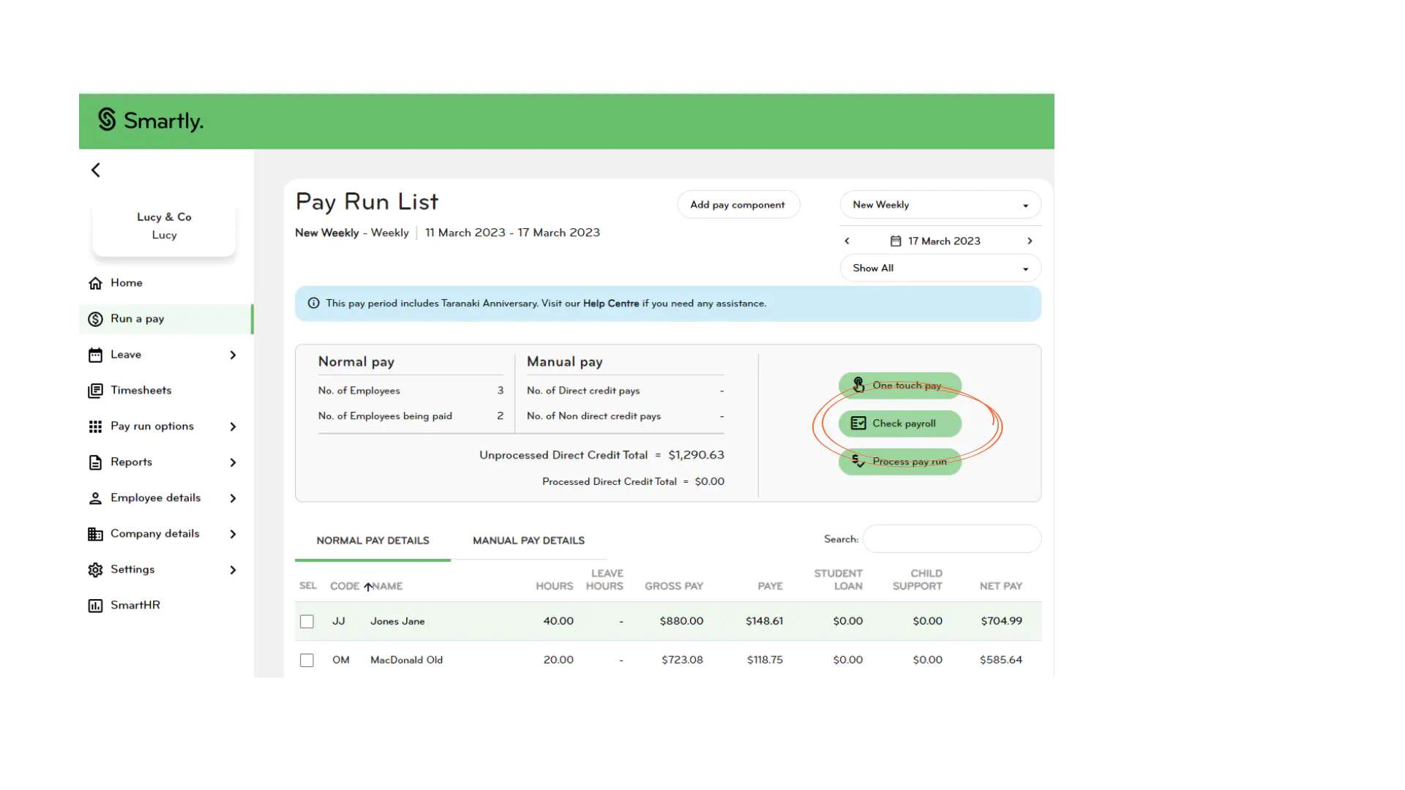Click the Process pay run button

[x=899, y=462]
